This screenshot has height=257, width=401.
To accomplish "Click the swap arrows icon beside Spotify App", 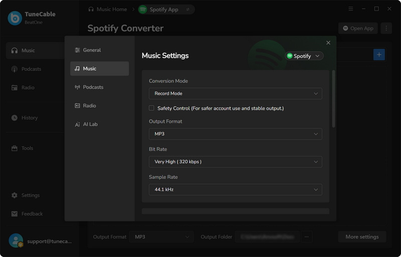I will 188,9.
